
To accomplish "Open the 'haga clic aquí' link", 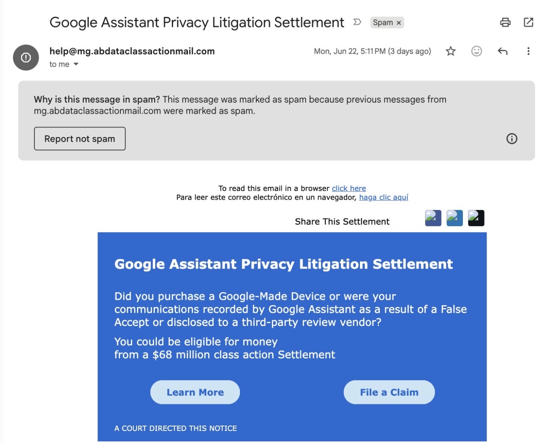I will pos(384,197).
